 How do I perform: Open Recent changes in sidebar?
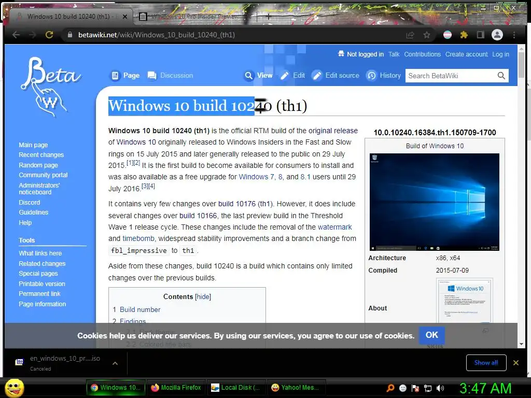(41, 154)
